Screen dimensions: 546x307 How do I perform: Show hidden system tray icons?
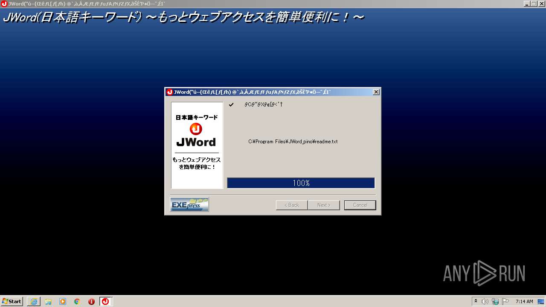(476, 301)
